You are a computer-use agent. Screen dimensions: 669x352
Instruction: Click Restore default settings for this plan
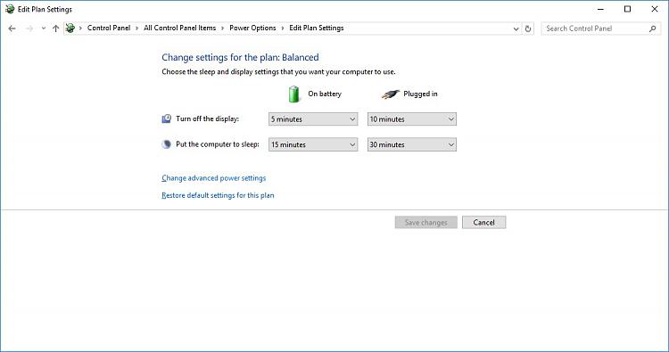[x=218, y=195]
